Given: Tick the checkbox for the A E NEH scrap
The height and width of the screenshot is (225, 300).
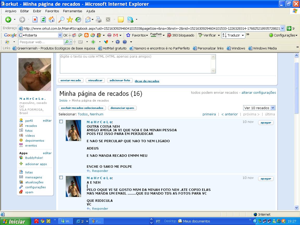Looking at the screenshot, I should click(61, 178).
